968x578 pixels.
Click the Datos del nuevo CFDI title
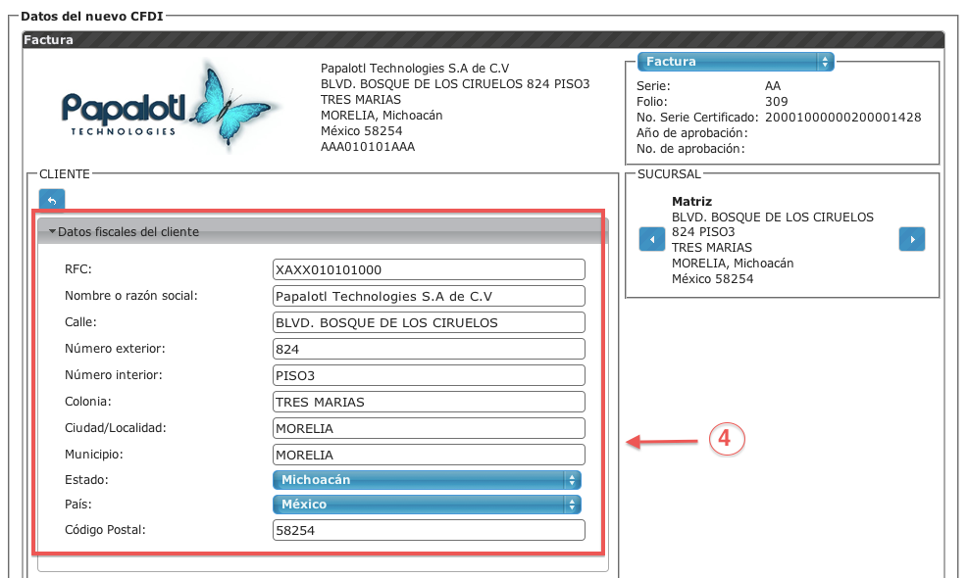92,16
